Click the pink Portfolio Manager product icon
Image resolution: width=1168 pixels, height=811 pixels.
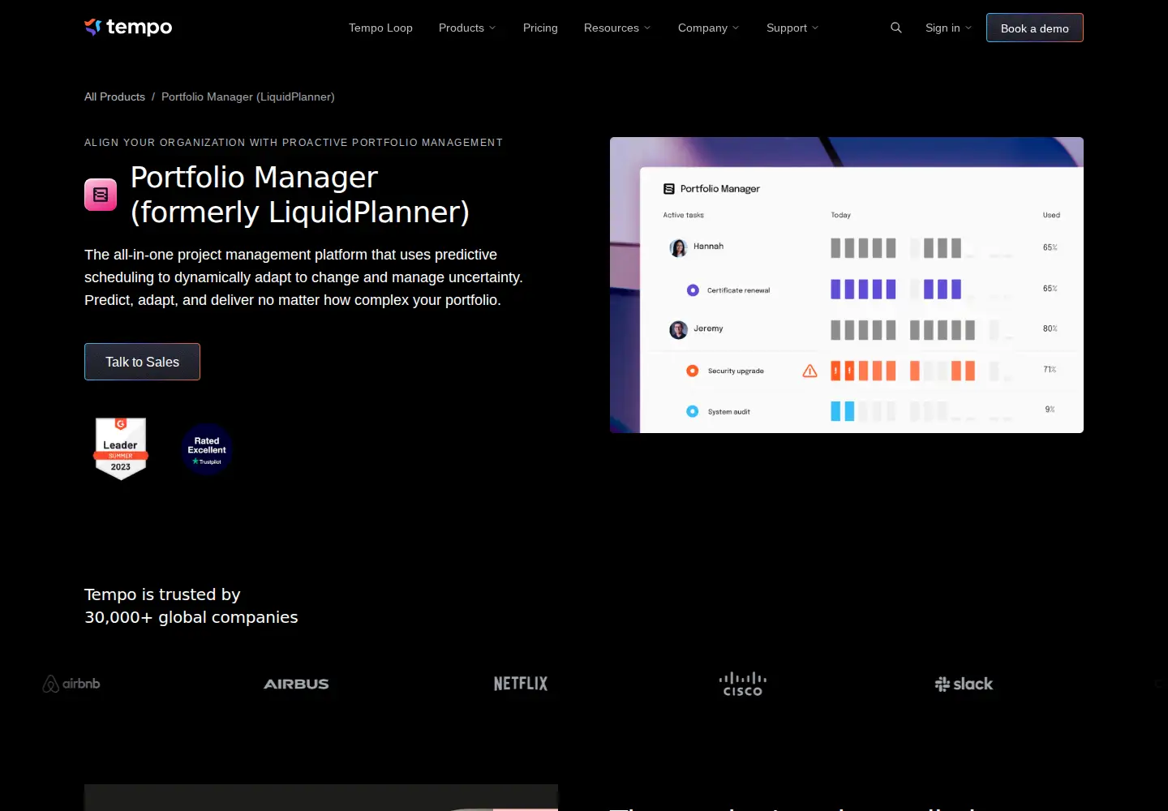click(101, 195)
